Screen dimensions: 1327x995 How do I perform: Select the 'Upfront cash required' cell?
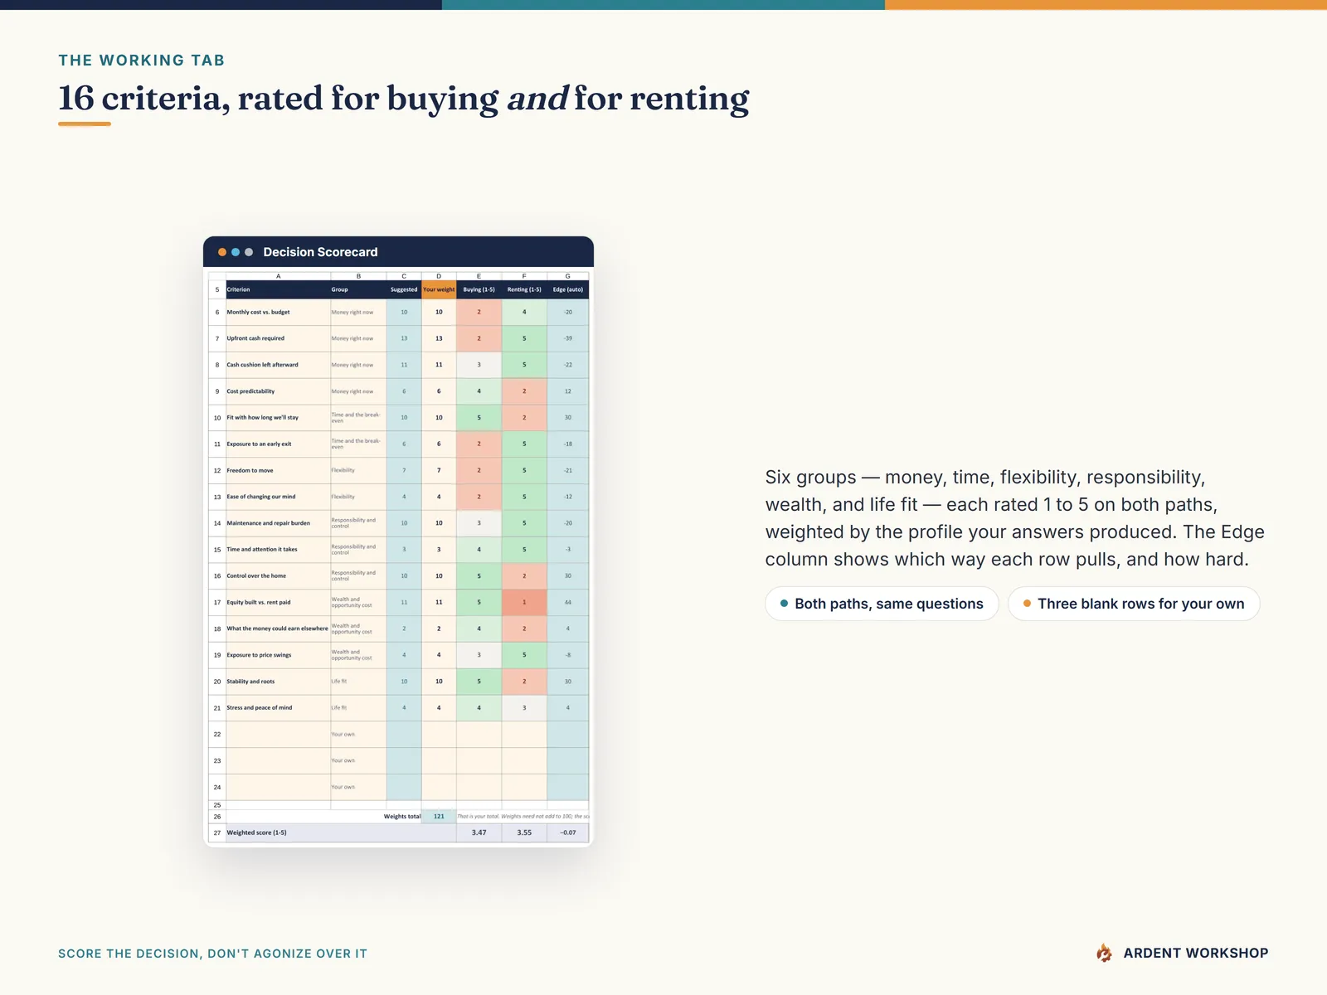[278, 338]
